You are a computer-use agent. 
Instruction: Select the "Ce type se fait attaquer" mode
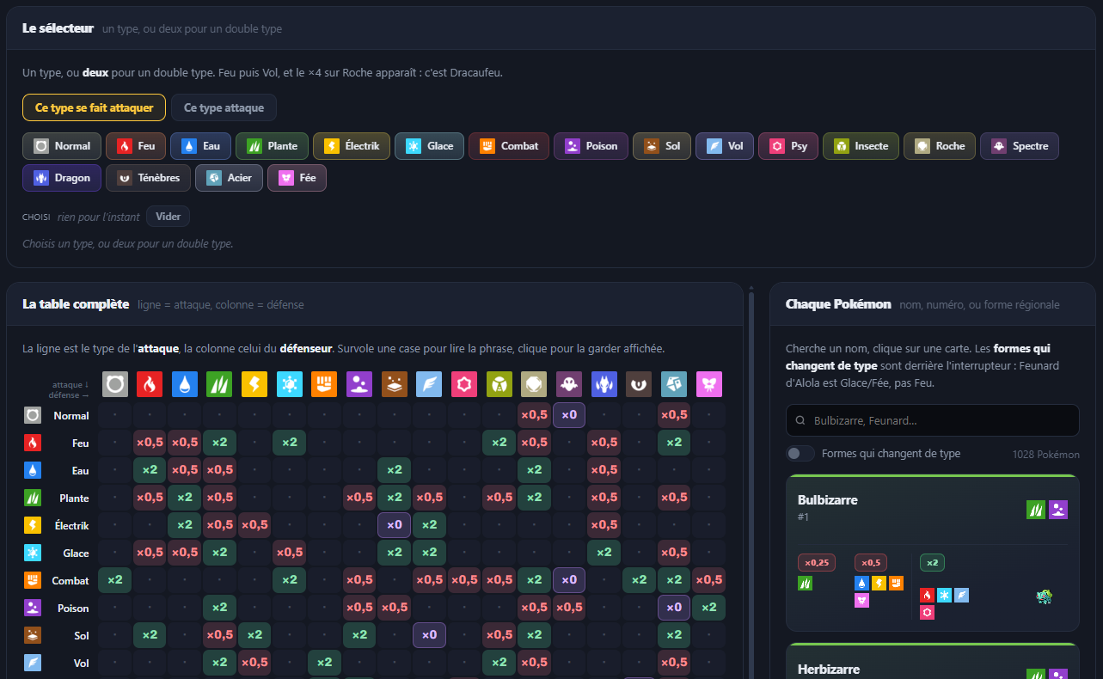click(x=95, y=107)
